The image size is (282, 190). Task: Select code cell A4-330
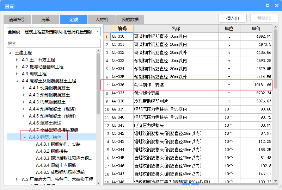122,37
